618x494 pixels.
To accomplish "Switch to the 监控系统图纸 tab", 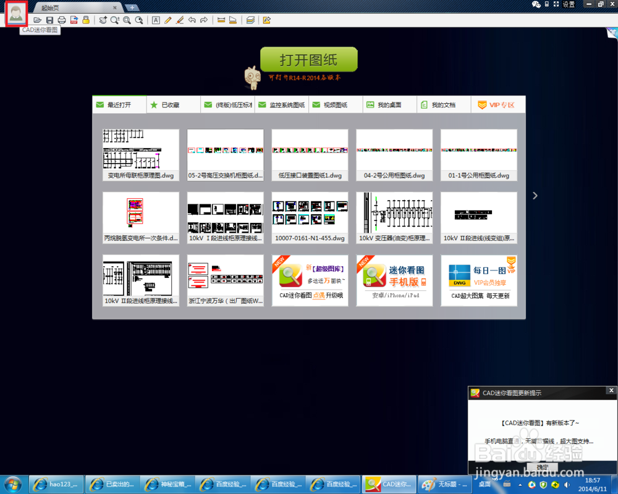I will [281, 105].
